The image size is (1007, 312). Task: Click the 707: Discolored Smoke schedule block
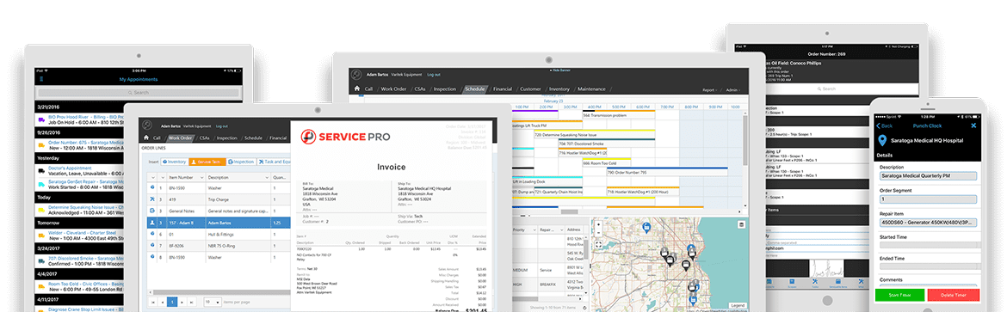tap(606, 144)
